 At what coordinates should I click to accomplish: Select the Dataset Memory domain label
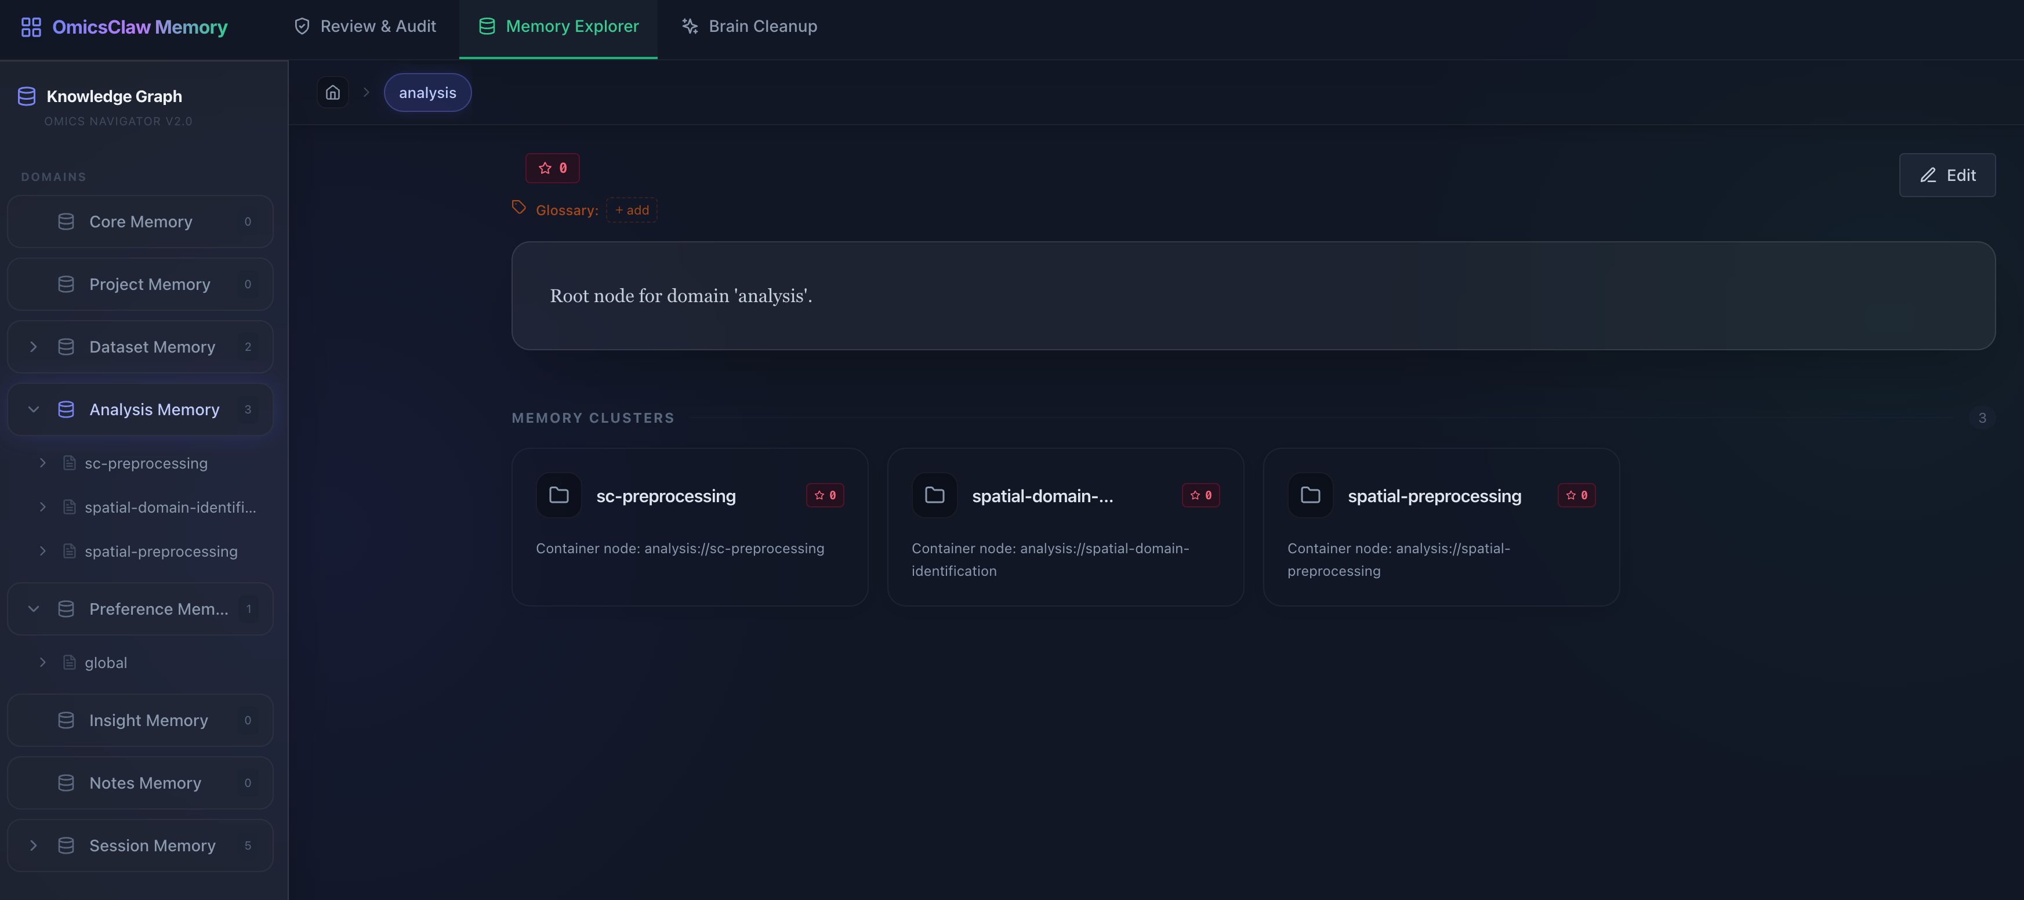(153, 346)
